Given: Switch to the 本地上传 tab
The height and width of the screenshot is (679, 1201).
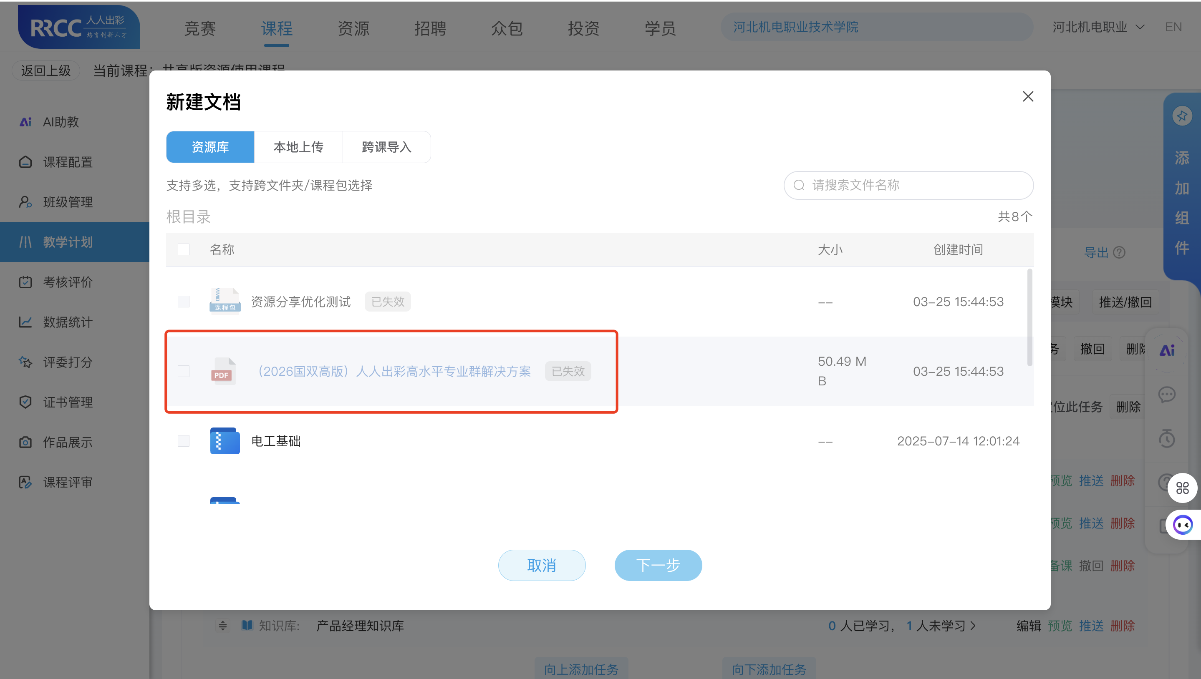Looking at the screenshot, I should click(298, 147).
